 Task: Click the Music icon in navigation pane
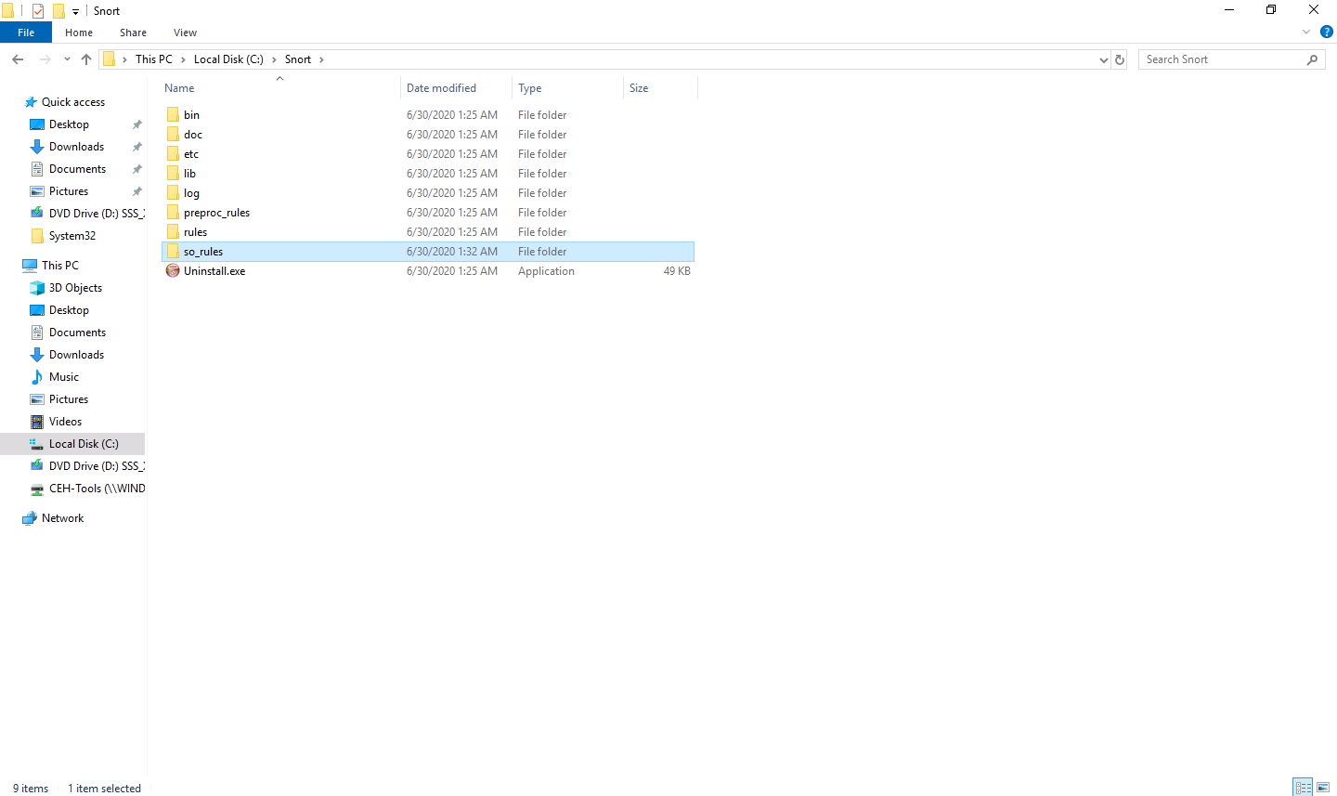(x=37, y=377)
